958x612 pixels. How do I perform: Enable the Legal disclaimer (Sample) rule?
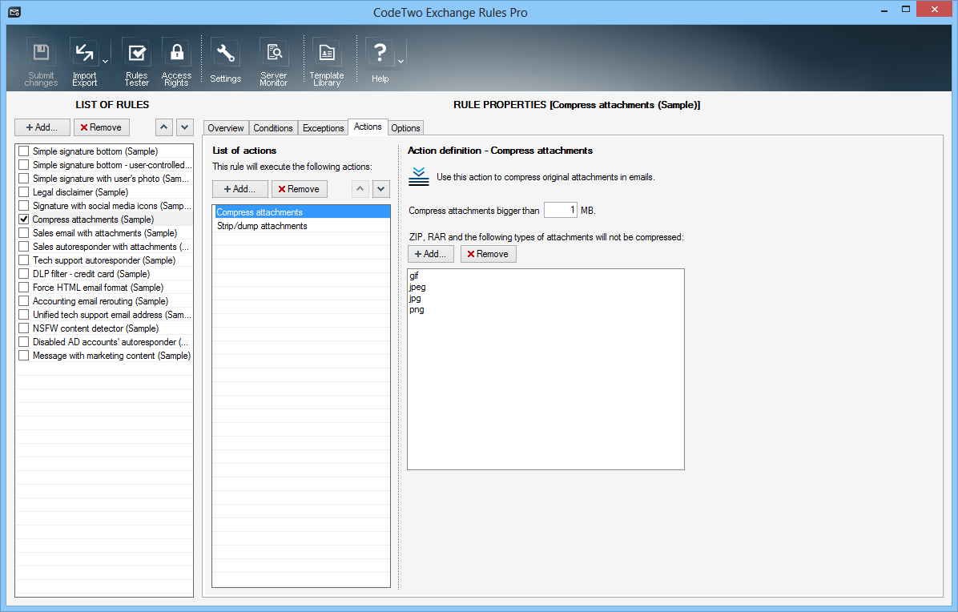[x=24, y=191]
